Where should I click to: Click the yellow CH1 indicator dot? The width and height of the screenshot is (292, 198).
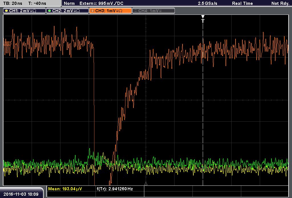coord(7,11)
